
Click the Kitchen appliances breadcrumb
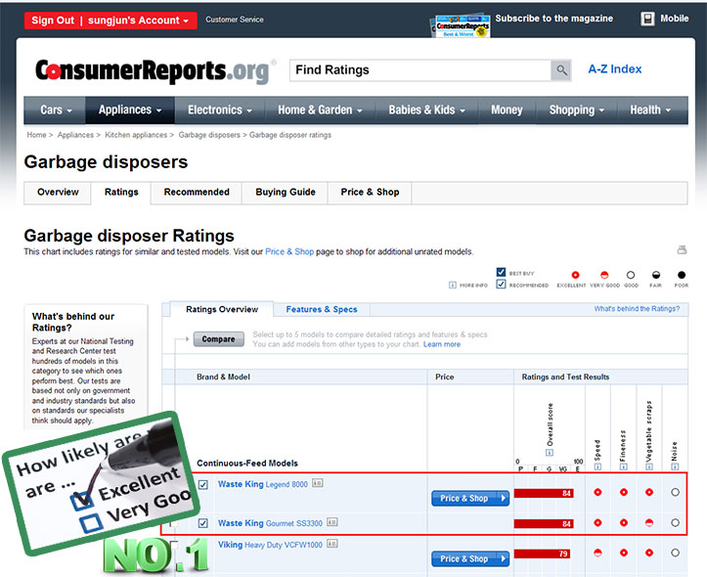tap(136, 135)
